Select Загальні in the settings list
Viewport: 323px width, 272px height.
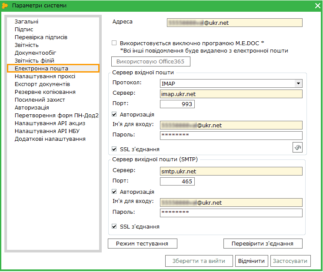click(26, 21)
